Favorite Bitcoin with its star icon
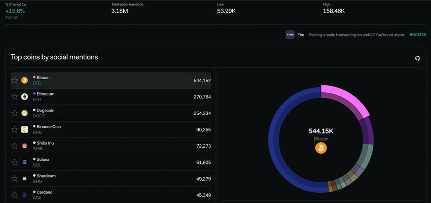Image resolution: width=431 pixels, height=203 pixels. pyautogui.click(x=15, y=80)
